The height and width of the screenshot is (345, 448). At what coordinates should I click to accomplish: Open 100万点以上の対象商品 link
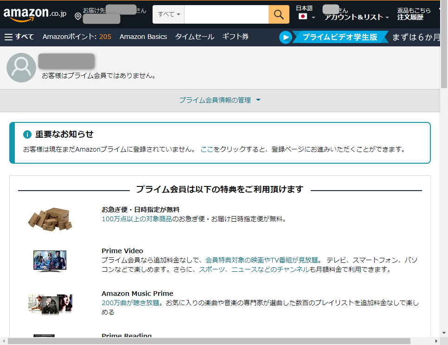[x=137, y=219]
